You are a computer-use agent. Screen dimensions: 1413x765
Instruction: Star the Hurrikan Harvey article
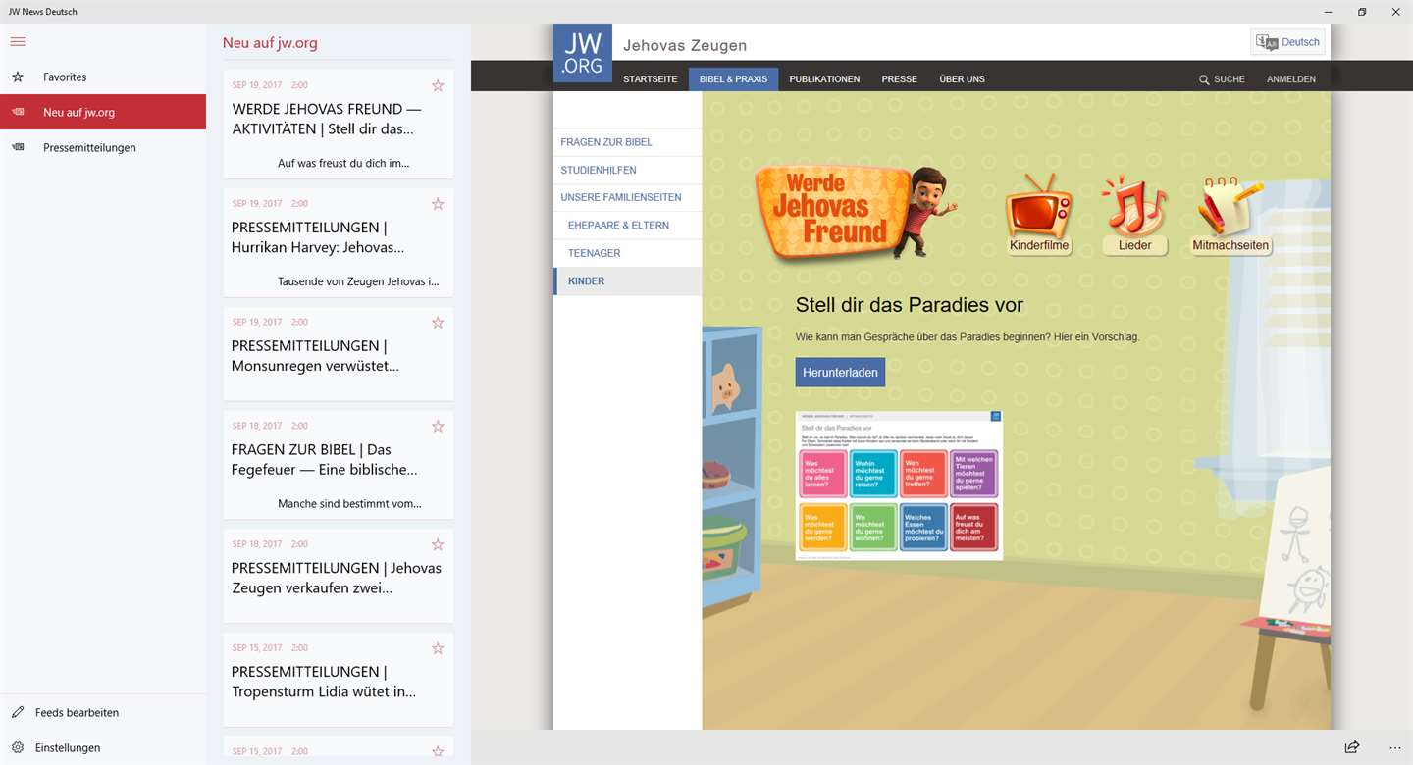[438, 204]
